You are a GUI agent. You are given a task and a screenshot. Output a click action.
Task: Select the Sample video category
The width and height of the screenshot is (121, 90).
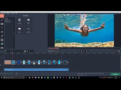pos(8,21)
